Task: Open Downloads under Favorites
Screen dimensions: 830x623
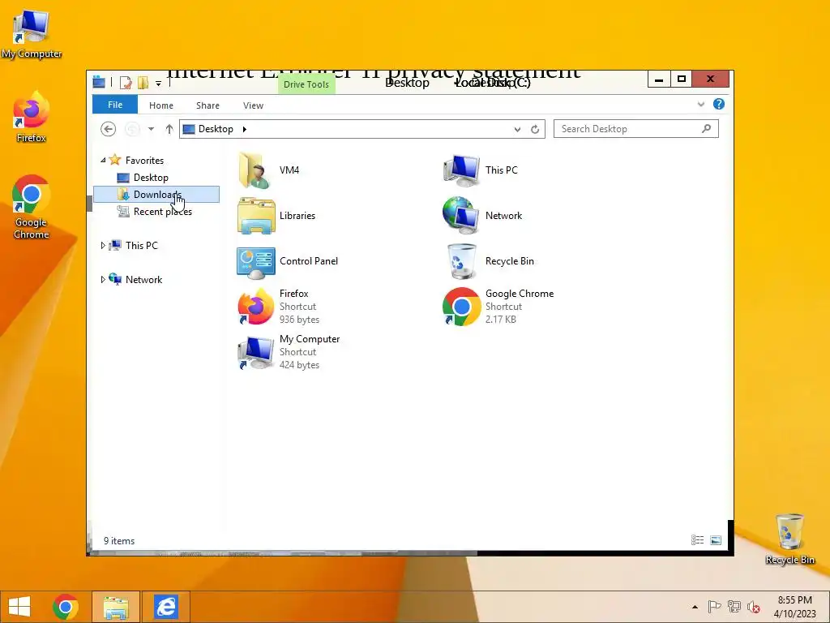Action: [x=156, y=195]
